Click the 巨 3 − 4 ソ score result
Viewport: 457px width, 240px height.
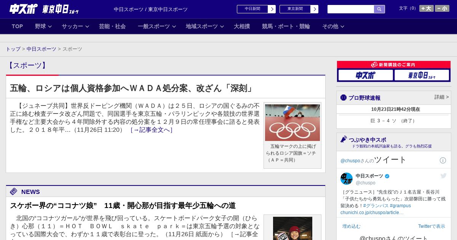coord(393,121)
